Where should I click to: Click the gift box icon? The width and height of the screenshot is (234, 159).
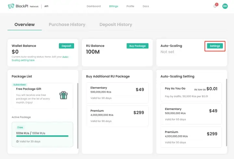click(63, 95)
